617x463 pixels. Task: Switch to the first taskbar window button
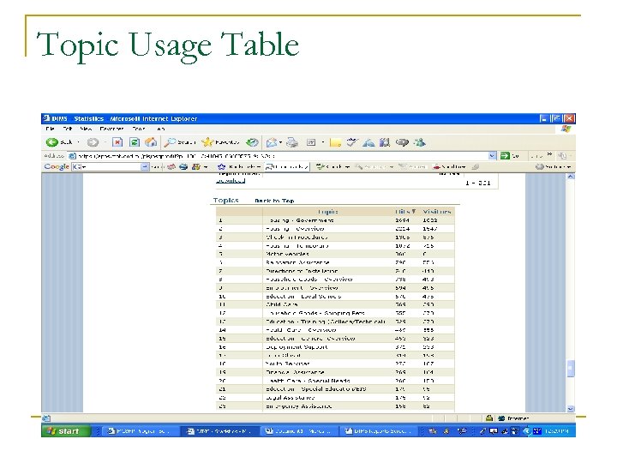(139, 431)
